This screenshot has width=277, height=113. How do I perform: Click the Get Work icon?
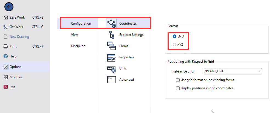coord(6,27)
